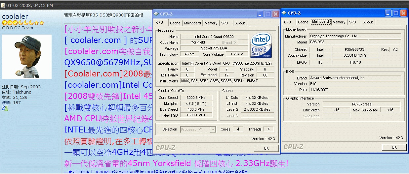Select the Memory tab in left CPU-Z window

(x=211, y=23)
